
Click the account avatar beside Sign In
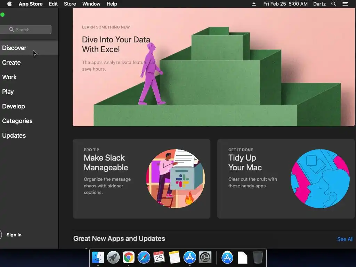tap(0, 235)
